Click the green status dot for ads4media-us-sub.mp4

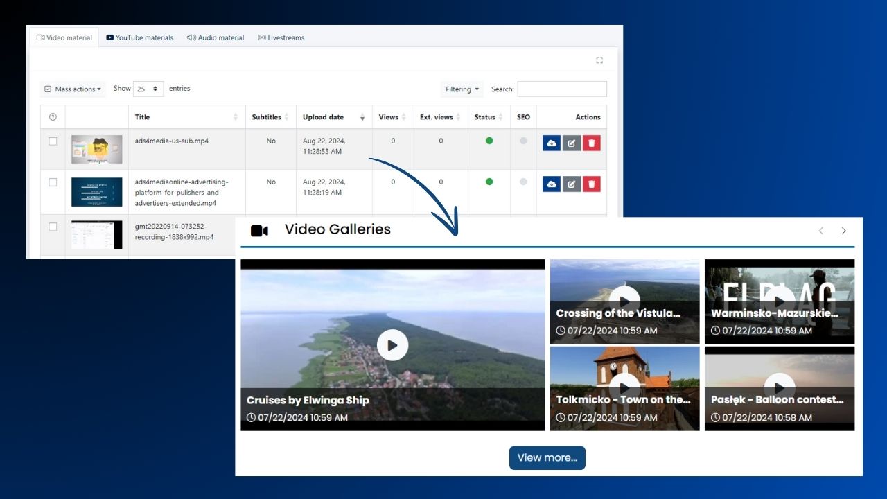pyautogui.click(x=489, y=141)
